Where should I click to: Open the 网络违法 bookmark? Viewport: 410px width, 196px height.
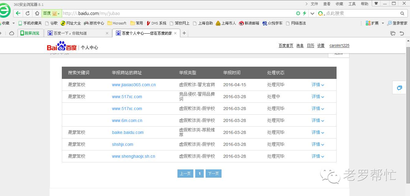click(x=296, y=23)
